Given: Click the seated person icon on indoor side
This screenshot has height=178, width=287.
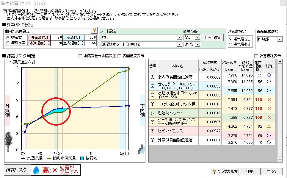Looking at the screenshot, I should coord(141,149).
